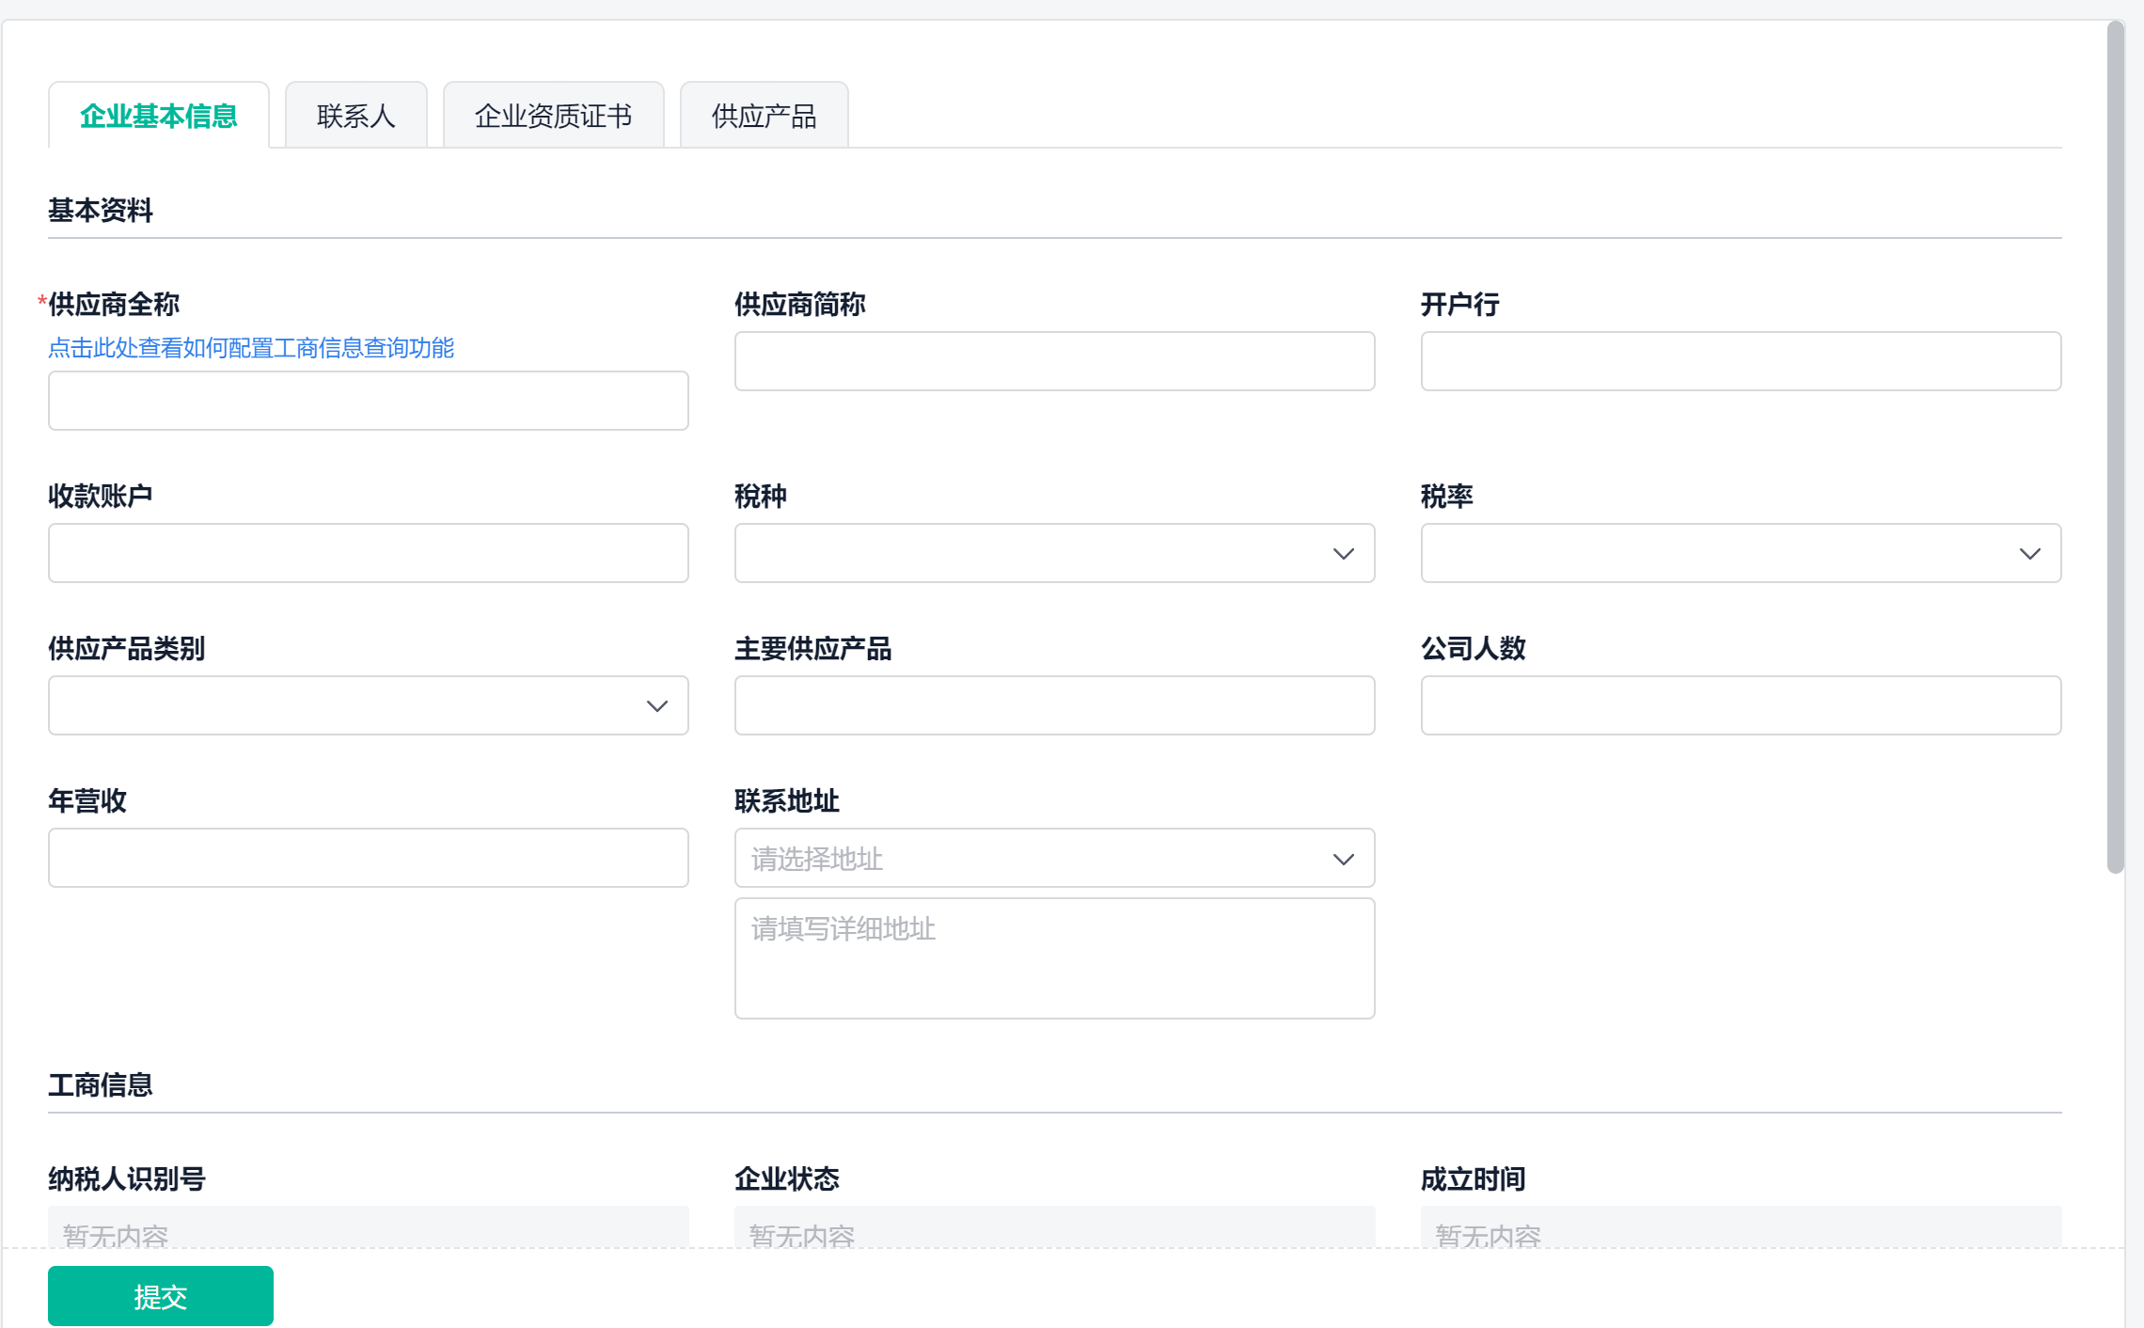
Task: Click the 请填写详细地址 text area
Action: (x=1054, y=957)
